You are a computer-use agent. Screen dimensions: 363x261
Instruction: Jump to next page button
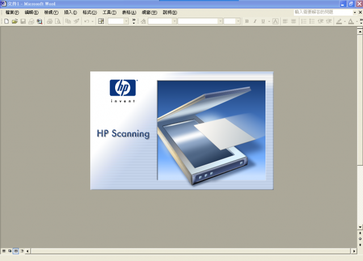click(360, 245)
